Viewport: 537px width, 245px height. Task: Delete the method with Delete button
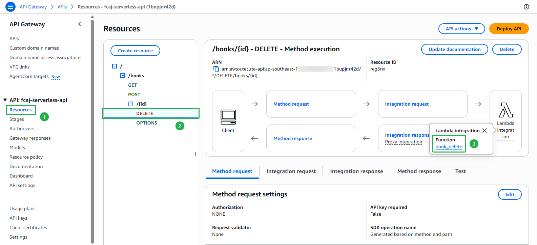click(x=507, y=49)
